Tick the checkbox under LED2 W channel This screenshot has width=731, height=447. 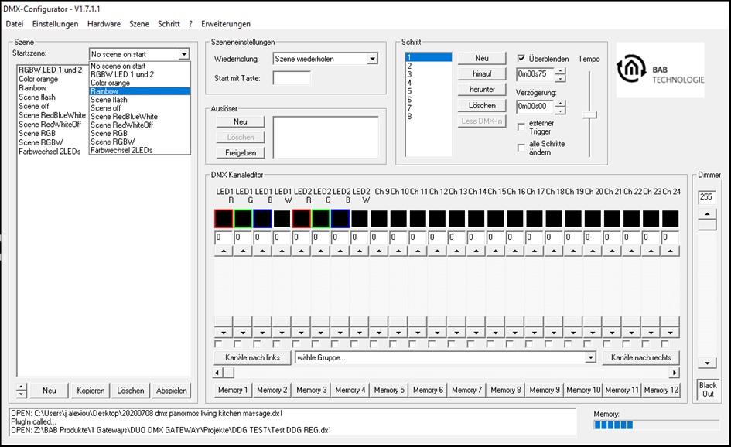click(354, 344)
